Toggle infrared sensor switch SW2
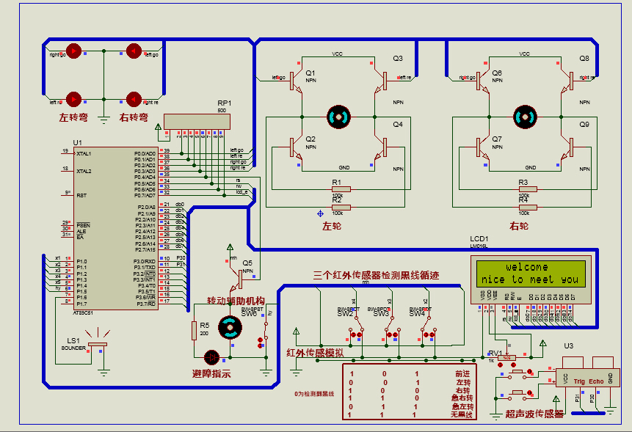 (x=356, y=326)
